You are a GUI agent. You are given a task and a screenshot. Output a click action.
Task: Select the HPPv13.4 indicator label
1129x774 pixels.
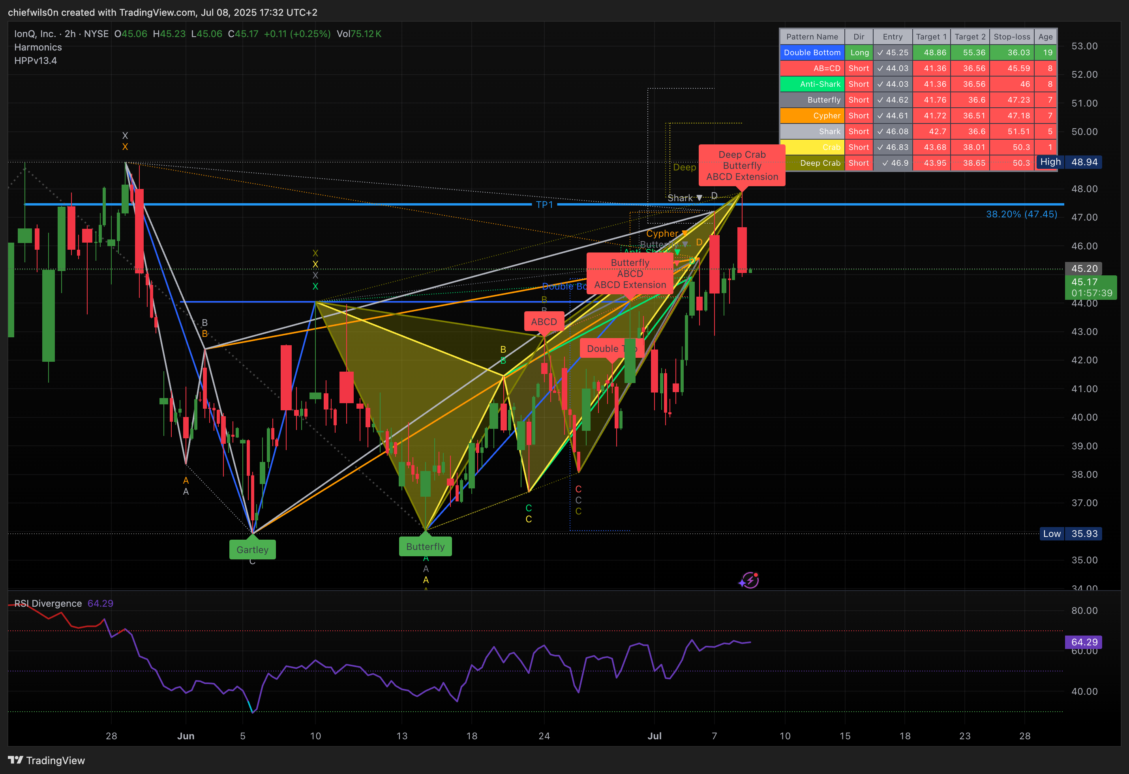[x=36, y=61]
